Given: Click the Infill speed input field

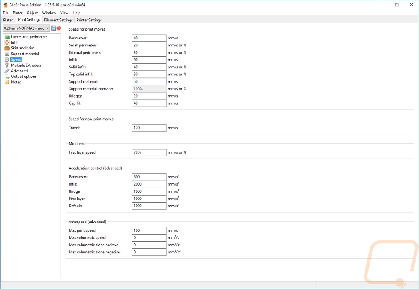Looking at the screenshot, I should tap(149, 60).
